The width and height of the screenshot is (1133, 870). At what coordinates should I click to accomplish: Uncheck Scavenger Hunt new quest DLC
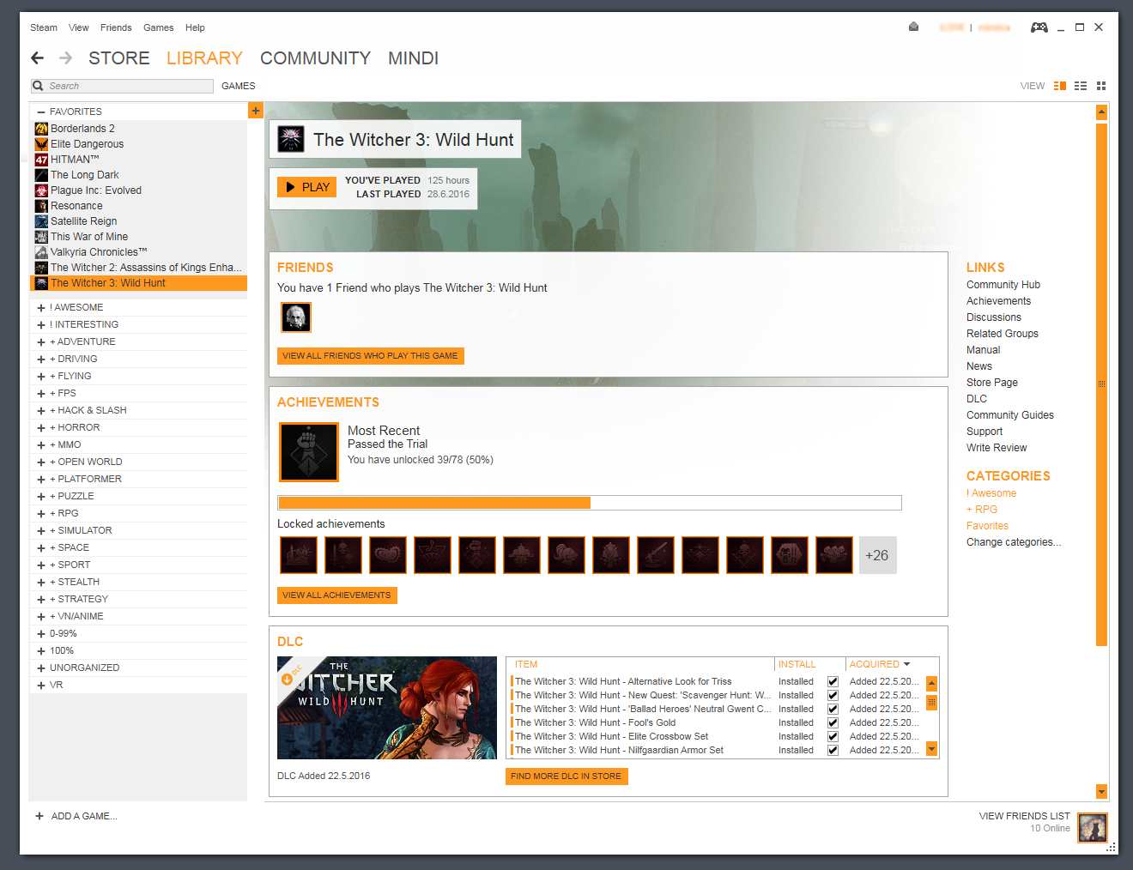coord(833,695)
